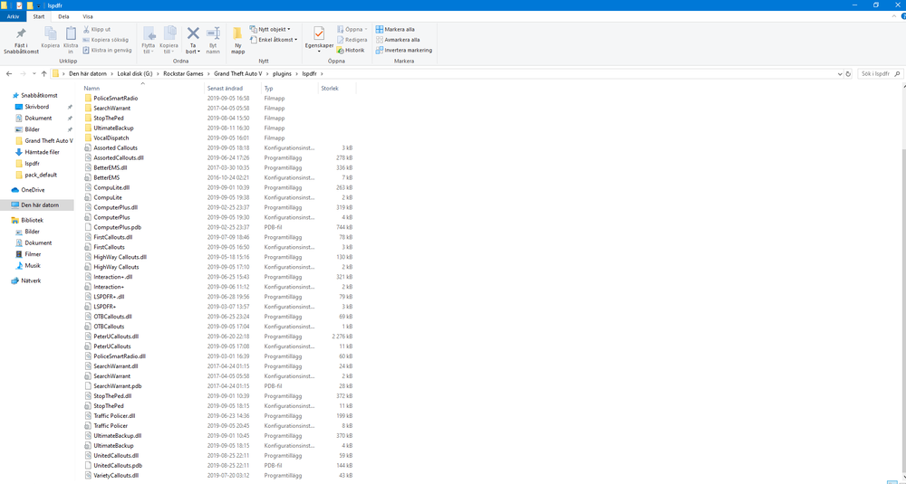Image resolution: width=906 pixels, height=484 pixels.
Task: Click the Fäst i Snabbåtkomst pin icon
Action: [21, 34]
